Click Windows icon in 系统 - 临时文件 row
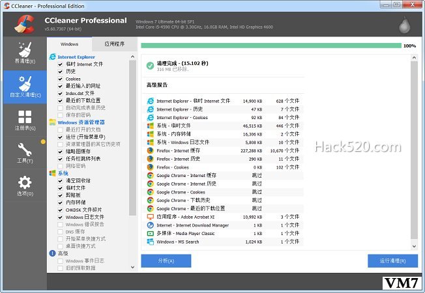This screenshot has height=293, width=425. click(x=150, y=126)
